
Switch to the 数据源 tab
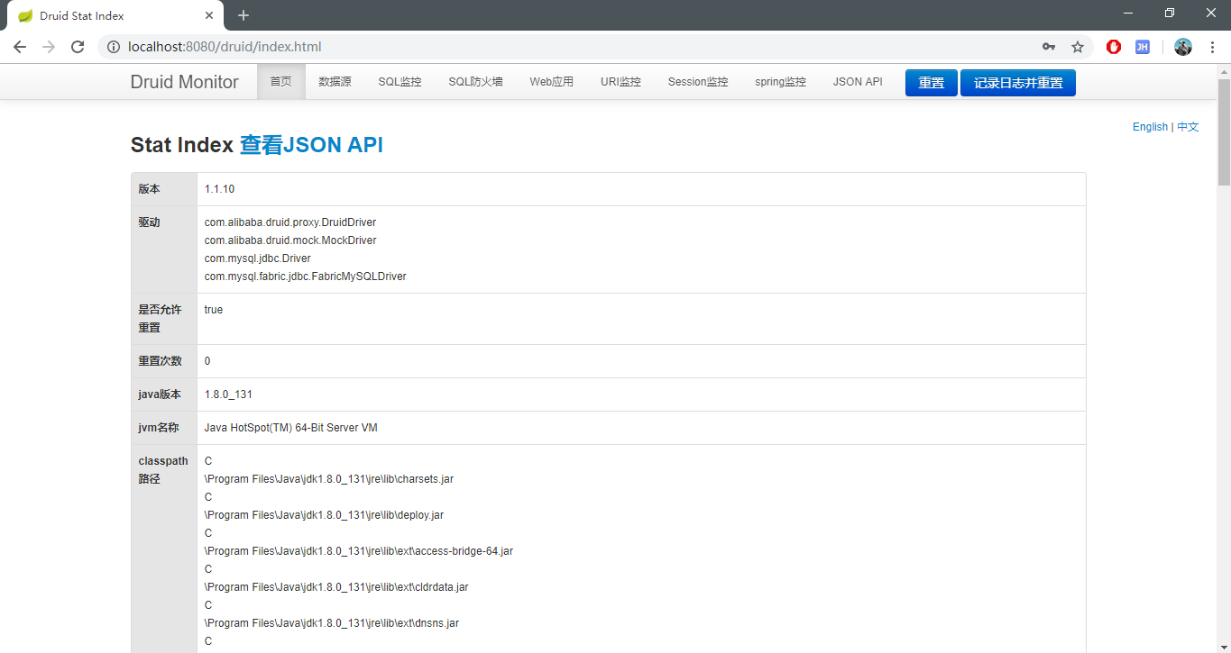335,82
